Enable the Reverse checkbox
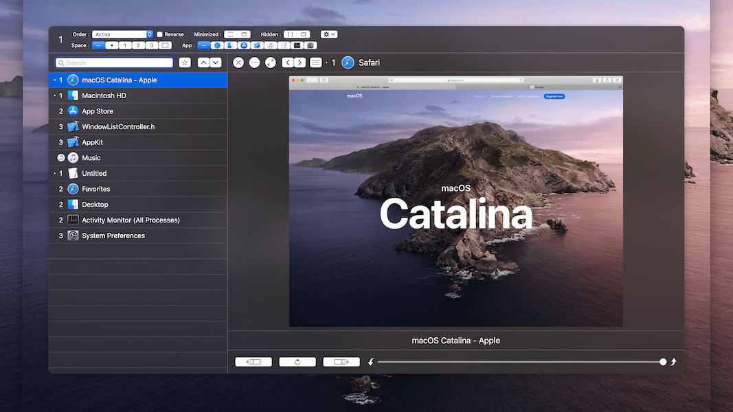 159,34
